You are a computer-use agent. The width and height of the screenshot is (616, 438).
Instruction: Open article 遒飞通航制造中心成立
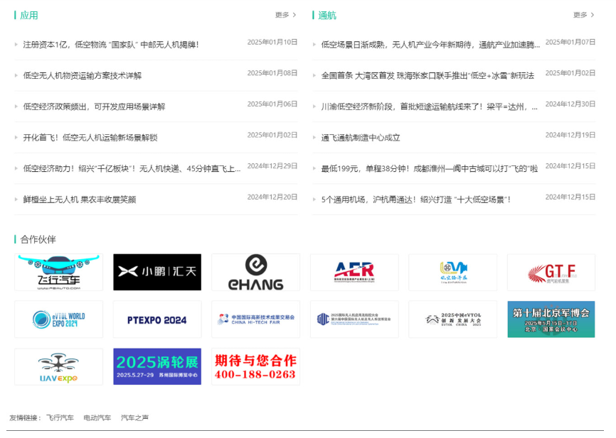click(x=361, y=138)
